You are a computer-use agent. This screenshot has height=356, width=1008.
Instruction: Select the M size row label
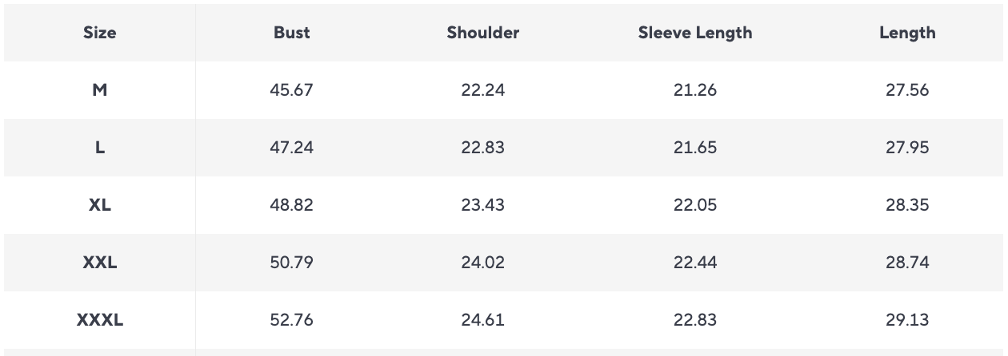[x=100, y=90]
